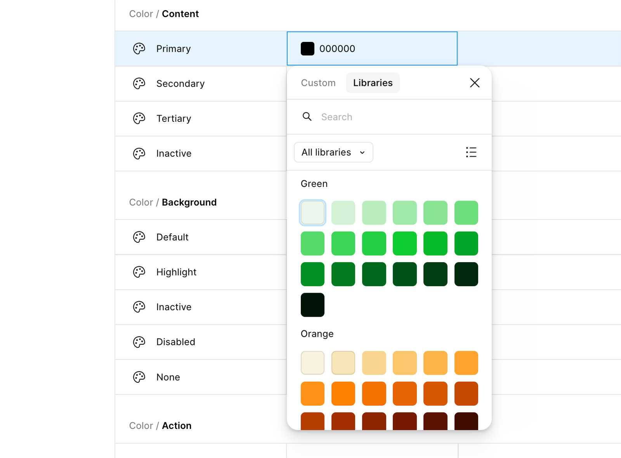The image size is (621, 458).
Task: Click the palette icon beside Secondary
Action: tap(139, 84)
